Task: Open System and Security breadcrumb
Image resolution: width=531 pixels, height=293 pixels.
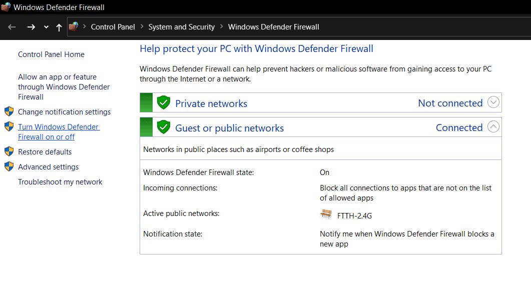Action: (182, 27)
